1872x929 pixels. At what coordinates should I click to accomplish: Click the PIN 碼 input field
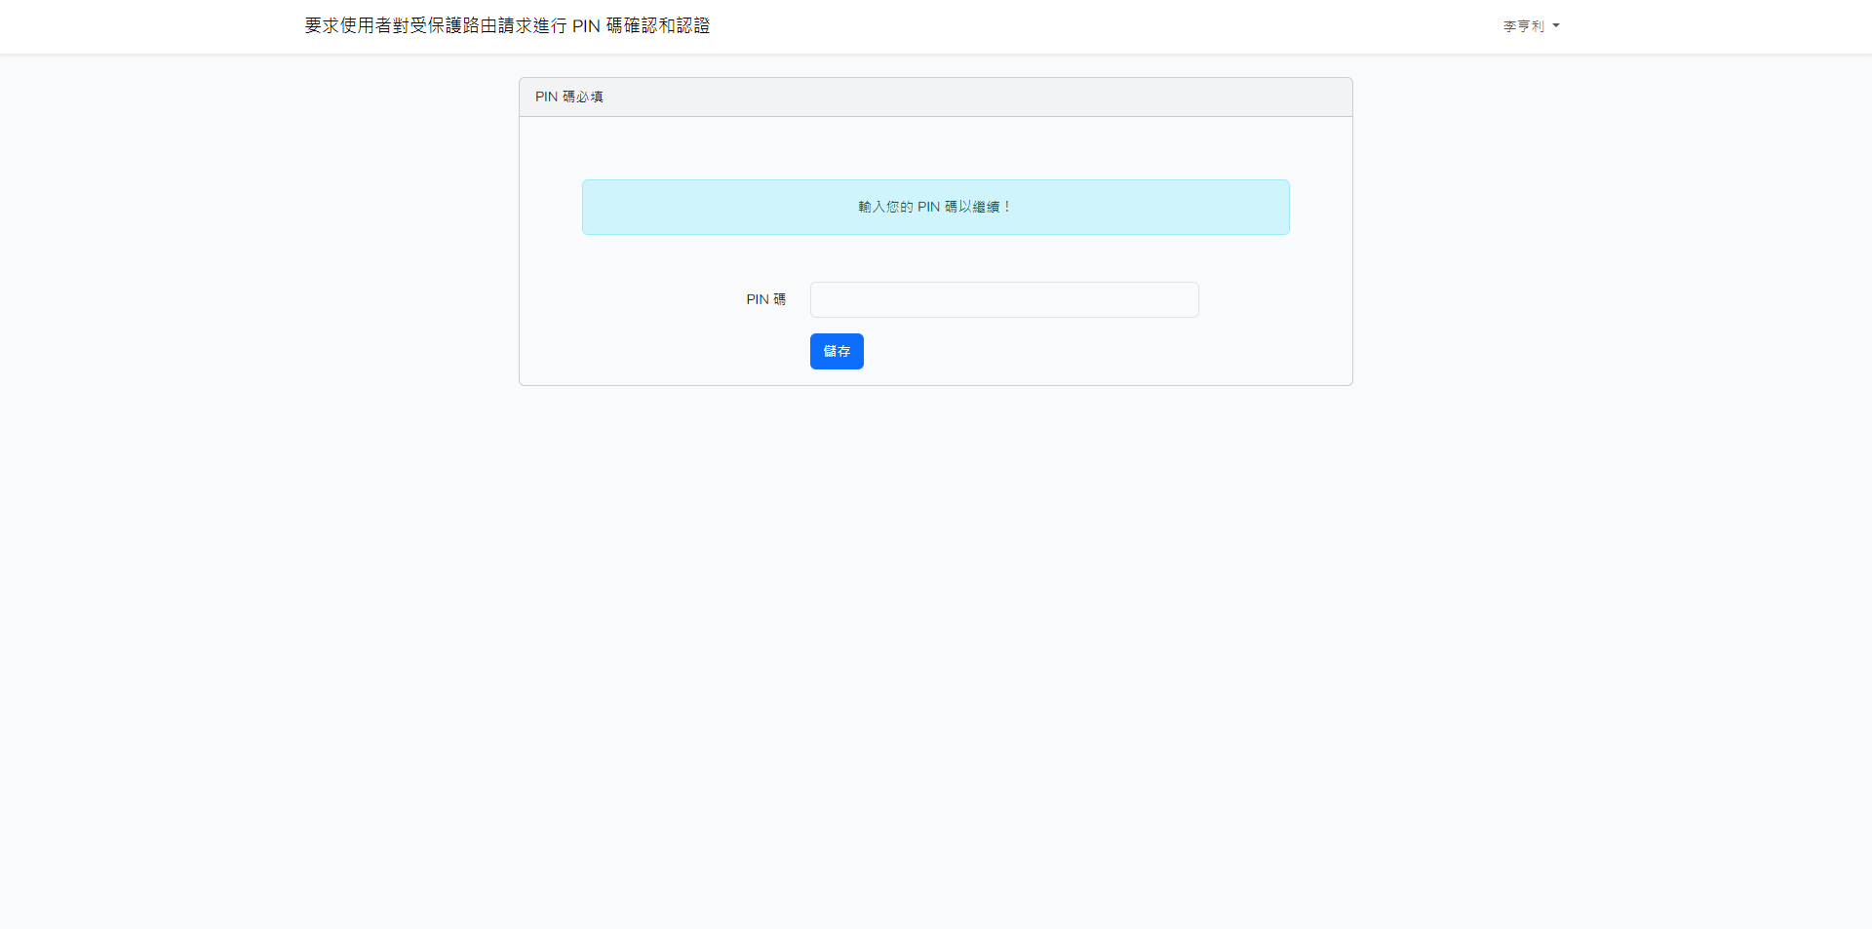[1004, 299]
